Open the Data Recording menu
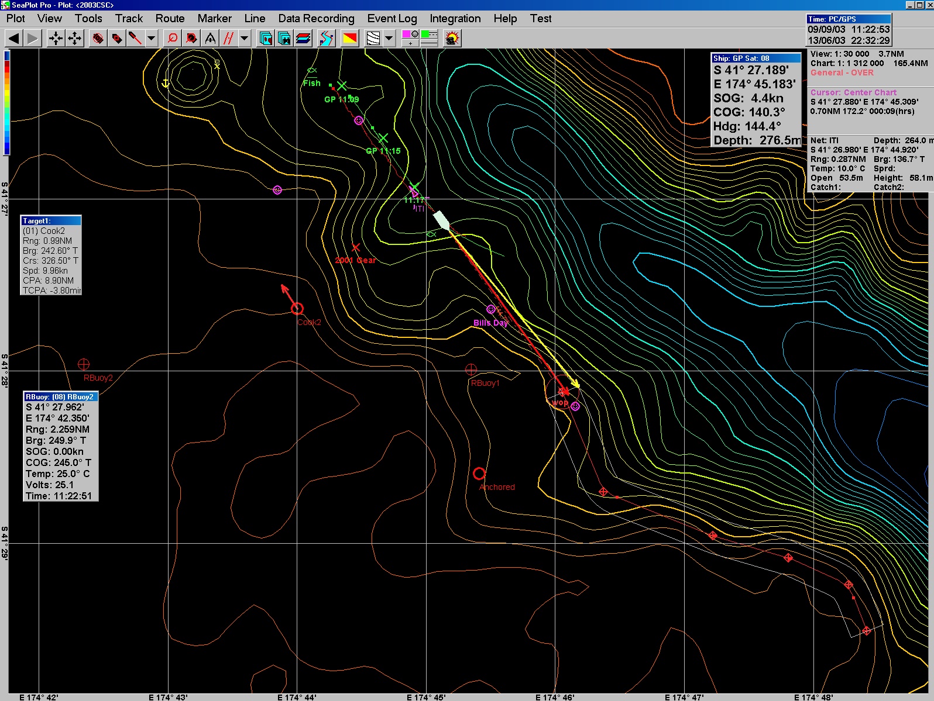This screenshot has width=934, height=701. [316, 19]
